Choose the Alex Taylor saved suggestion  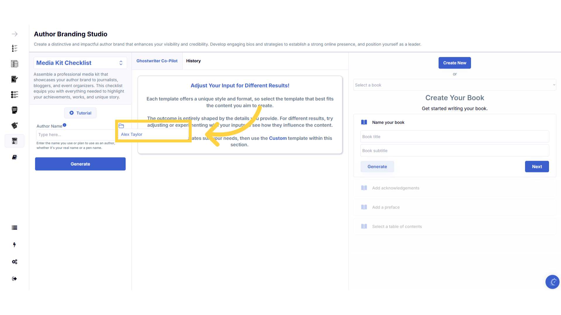pyautogui.click(x=132, y=134)
